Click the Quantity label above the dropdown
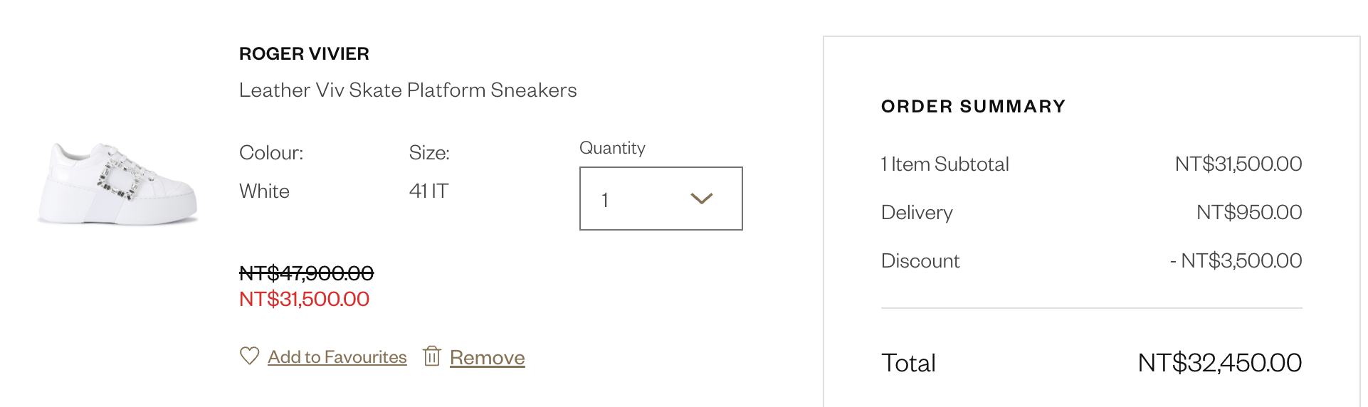Image resolution: width=1368 pixels, height=407 pixels. coord(612,148)
